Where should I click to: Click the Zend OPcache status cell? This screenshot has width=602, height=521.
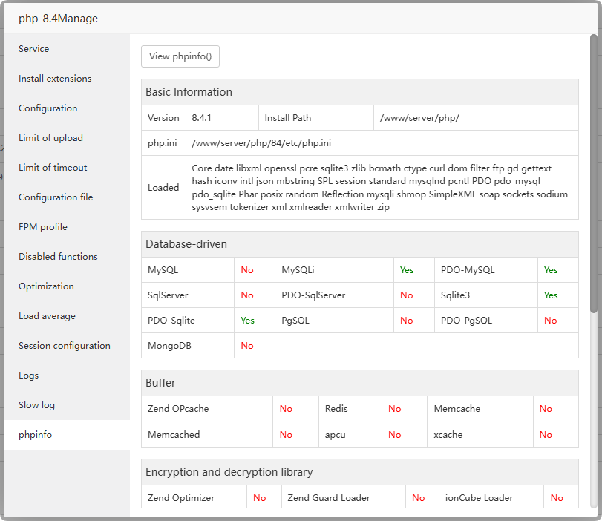pos(286,409)
